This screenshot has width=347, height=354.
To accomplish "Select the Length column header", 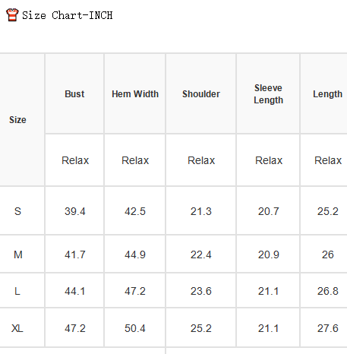I will [327, 94].
